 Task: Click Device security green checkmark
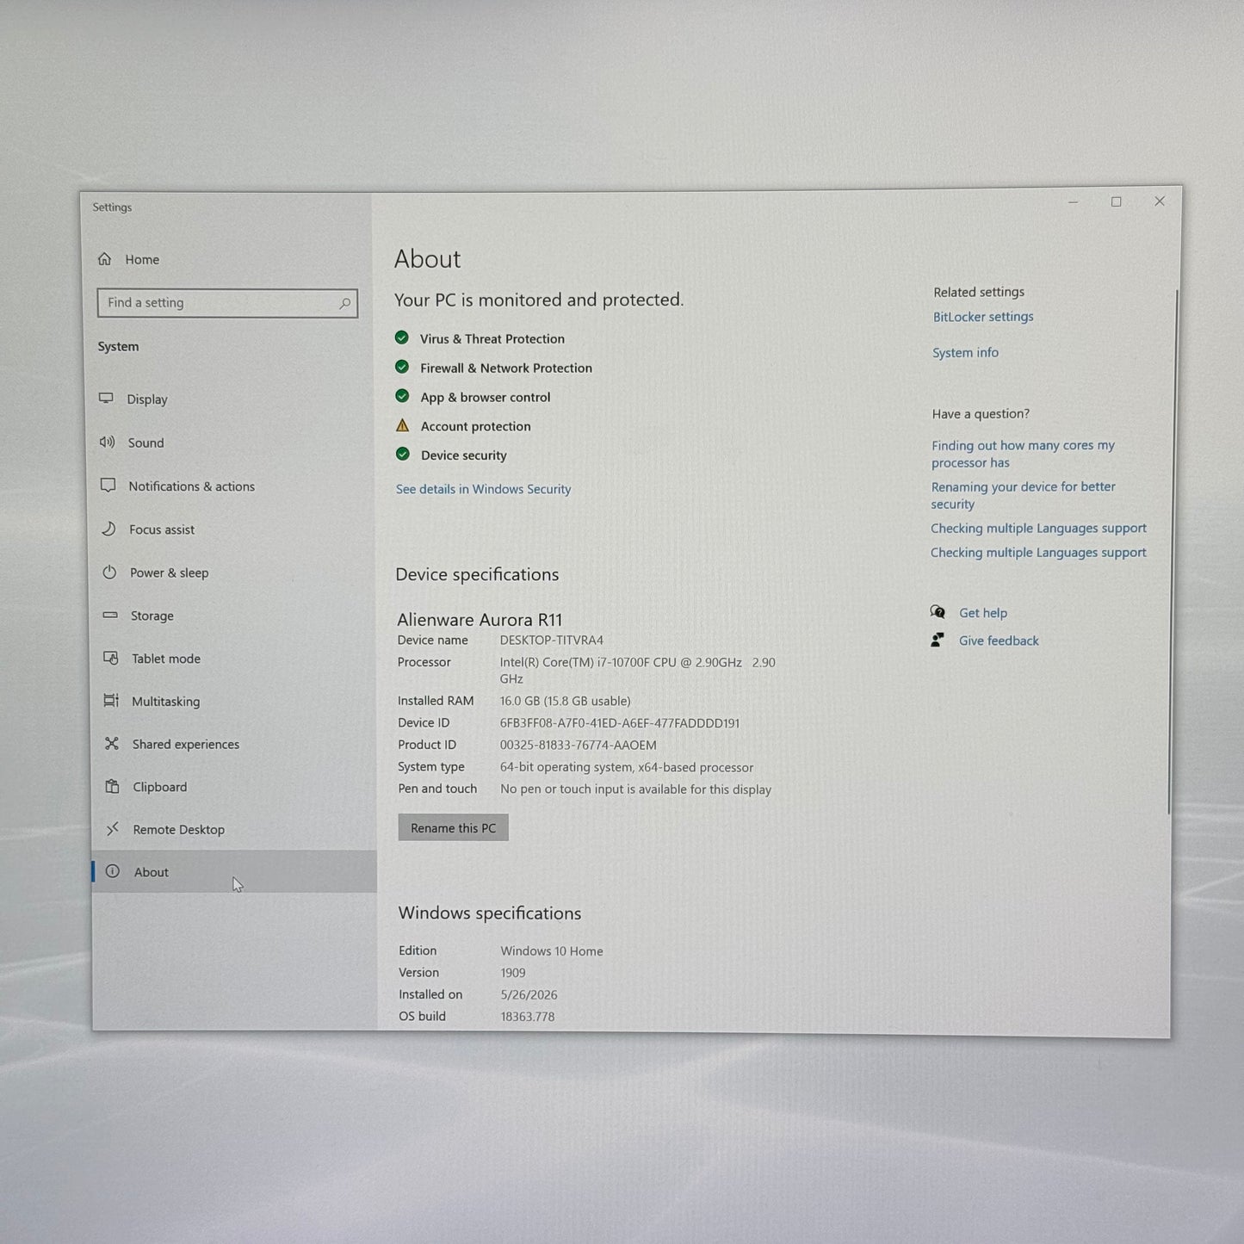click(x=403, y=454)
